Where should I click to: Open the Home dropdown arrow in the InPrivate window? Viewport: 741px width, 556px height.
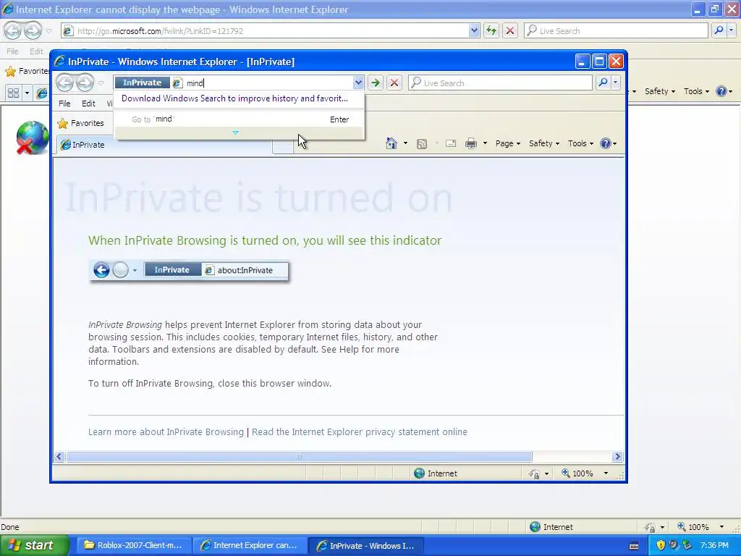coord(405,143)
